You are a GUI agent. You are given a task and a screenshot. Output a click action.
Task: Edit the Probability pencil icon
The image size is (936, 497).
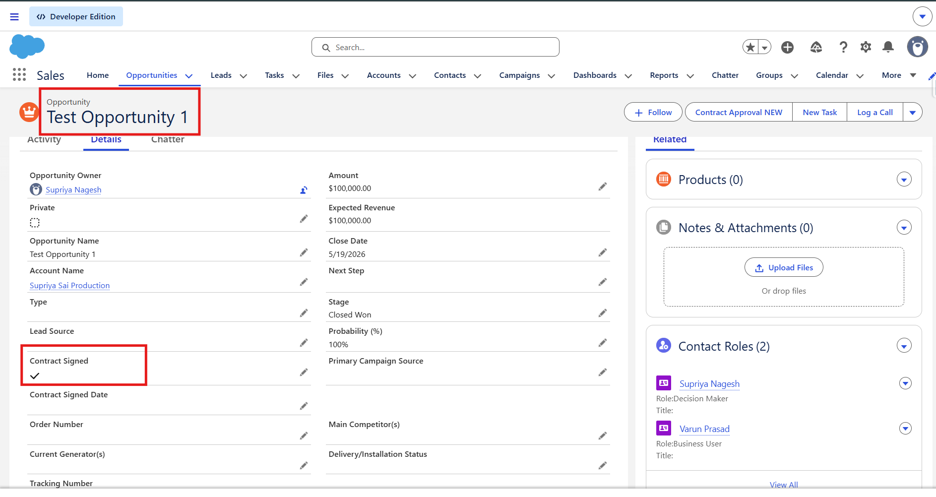pos(602,343)
